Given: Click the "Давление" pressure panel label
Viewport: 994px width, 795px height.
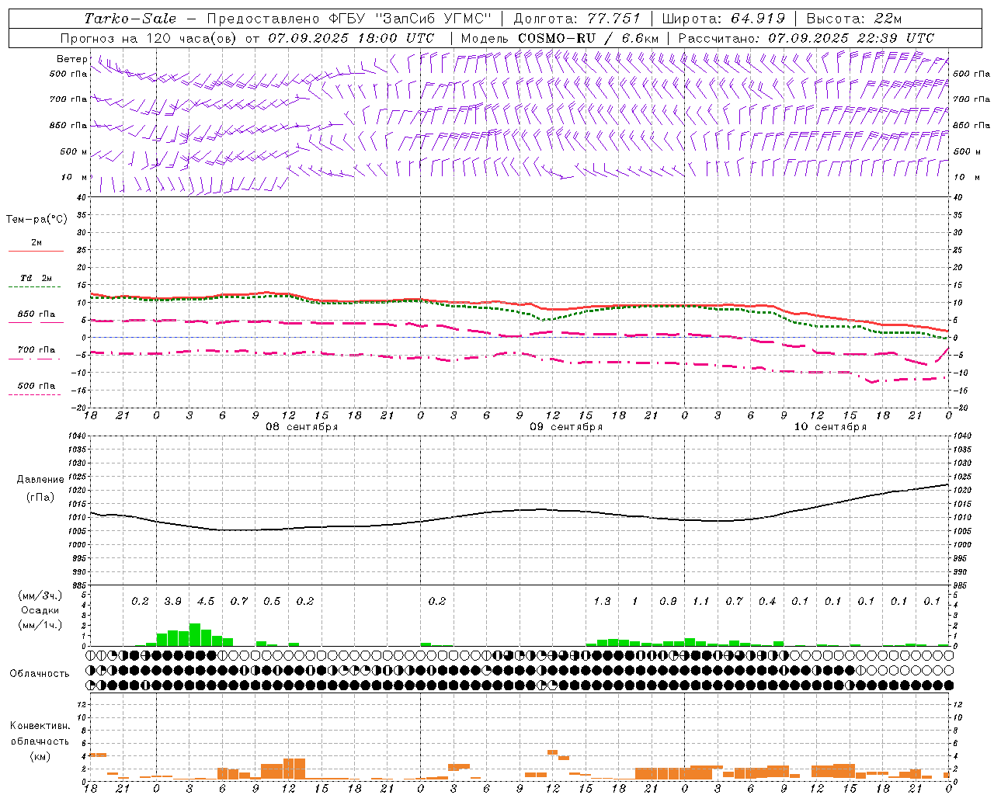Looking at the screenshot, I should click(x=40, y=479).
